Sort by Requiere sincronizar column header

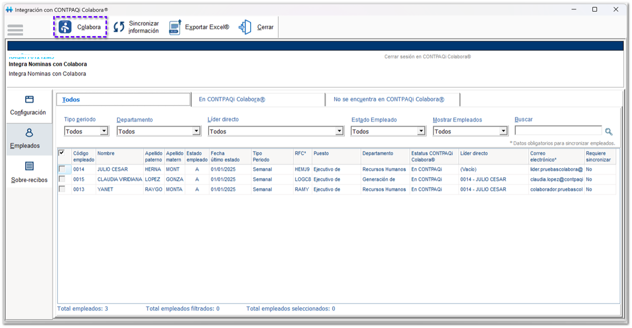600,157
